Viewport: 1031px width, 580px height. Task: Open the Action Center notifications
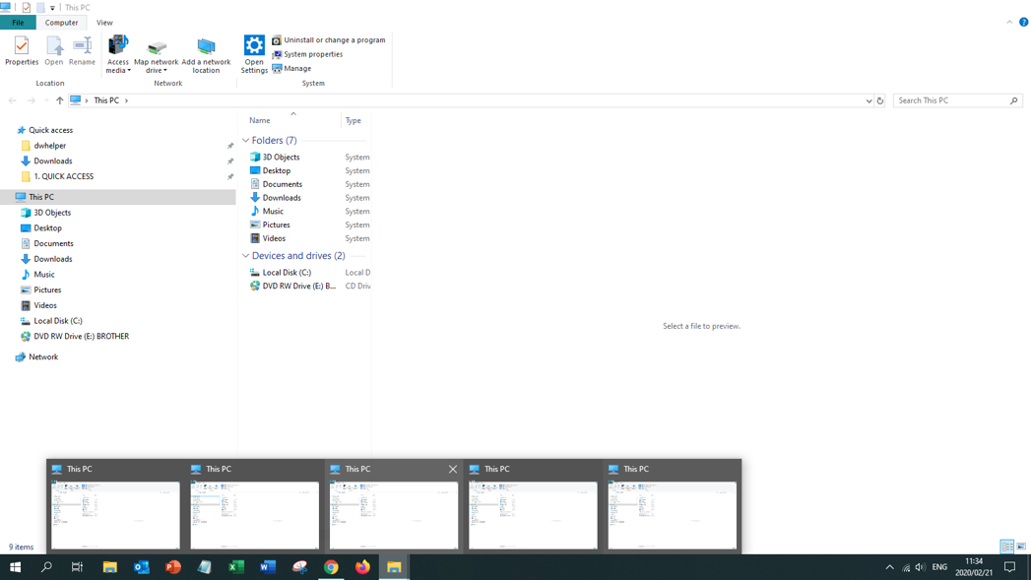pos(1010,567)
